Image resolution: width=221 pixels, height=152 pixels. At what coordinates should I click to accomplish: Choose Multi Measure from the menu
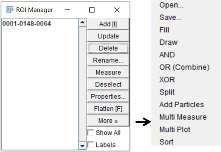coord(183,117)
